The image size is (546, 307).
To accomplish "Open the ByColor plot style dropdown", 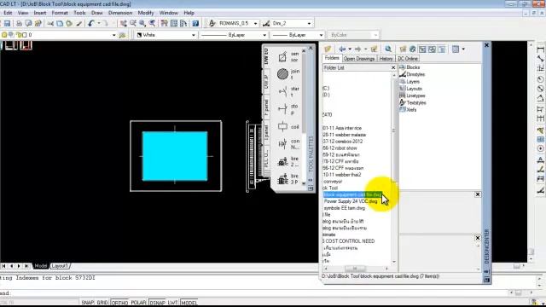I will pos(375,35).
